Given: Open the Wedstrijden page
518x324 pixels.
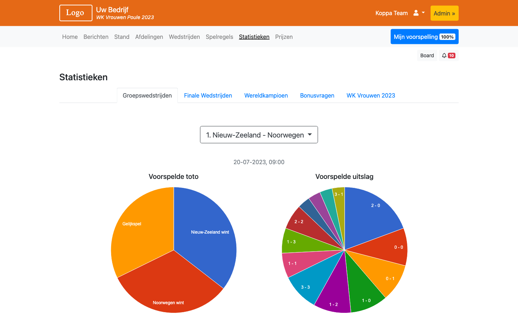Looking at the screenshot, I should pos(185,37).
